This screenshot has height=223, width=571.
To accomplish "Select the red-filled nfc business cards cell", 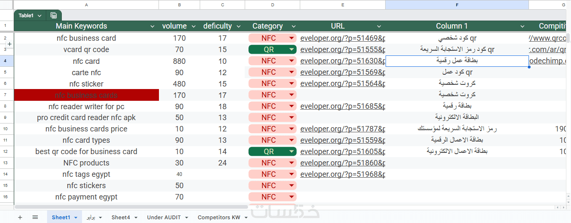I will pyautogui.click(x=86, y=95).
